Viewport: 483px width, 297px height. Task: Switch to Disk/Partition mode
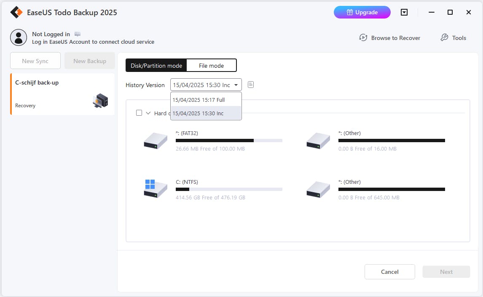tap(156, 66)
